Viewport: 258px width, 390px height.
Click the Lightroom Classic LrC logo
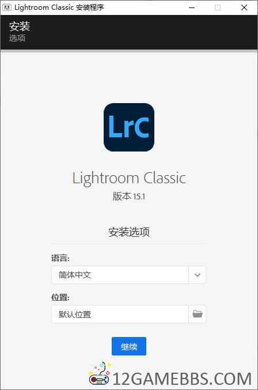pyautogui.click(x=129, y=127)
